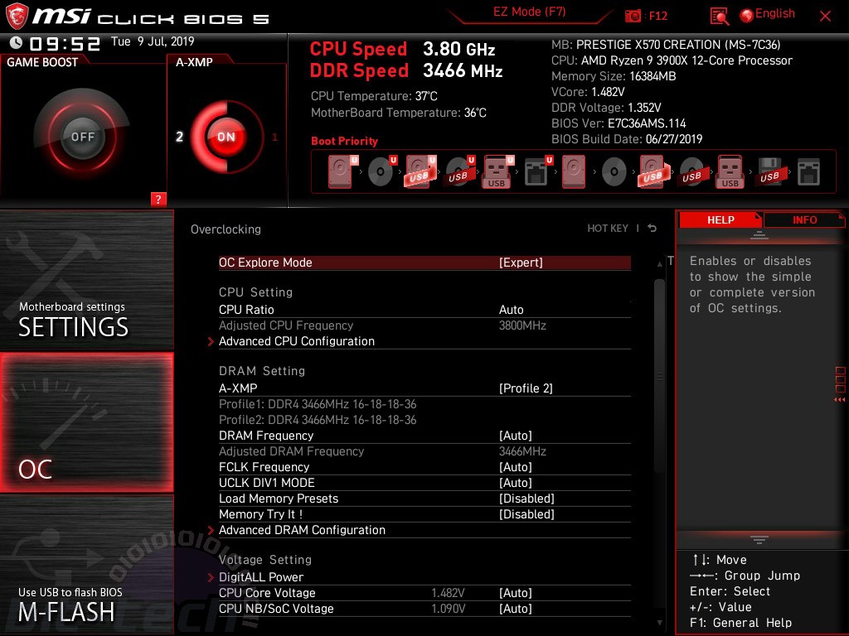Screen dimensions: 849x636
Task: Toggle the GAME BOOST knob
Action: [x=82, y=137]
